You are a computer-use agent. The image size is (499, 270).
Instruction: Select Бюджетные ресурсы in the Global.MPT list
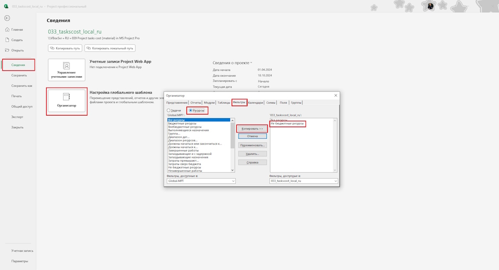pos(182,123)
